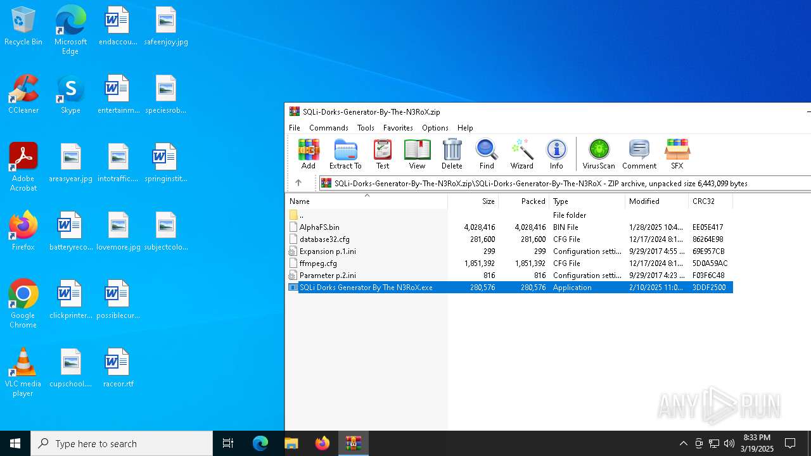The height and width of the screenshot is (456, 811).
Task: Click the taskbar clock showing 8:33 PM
Action: [x=757, y=443]
